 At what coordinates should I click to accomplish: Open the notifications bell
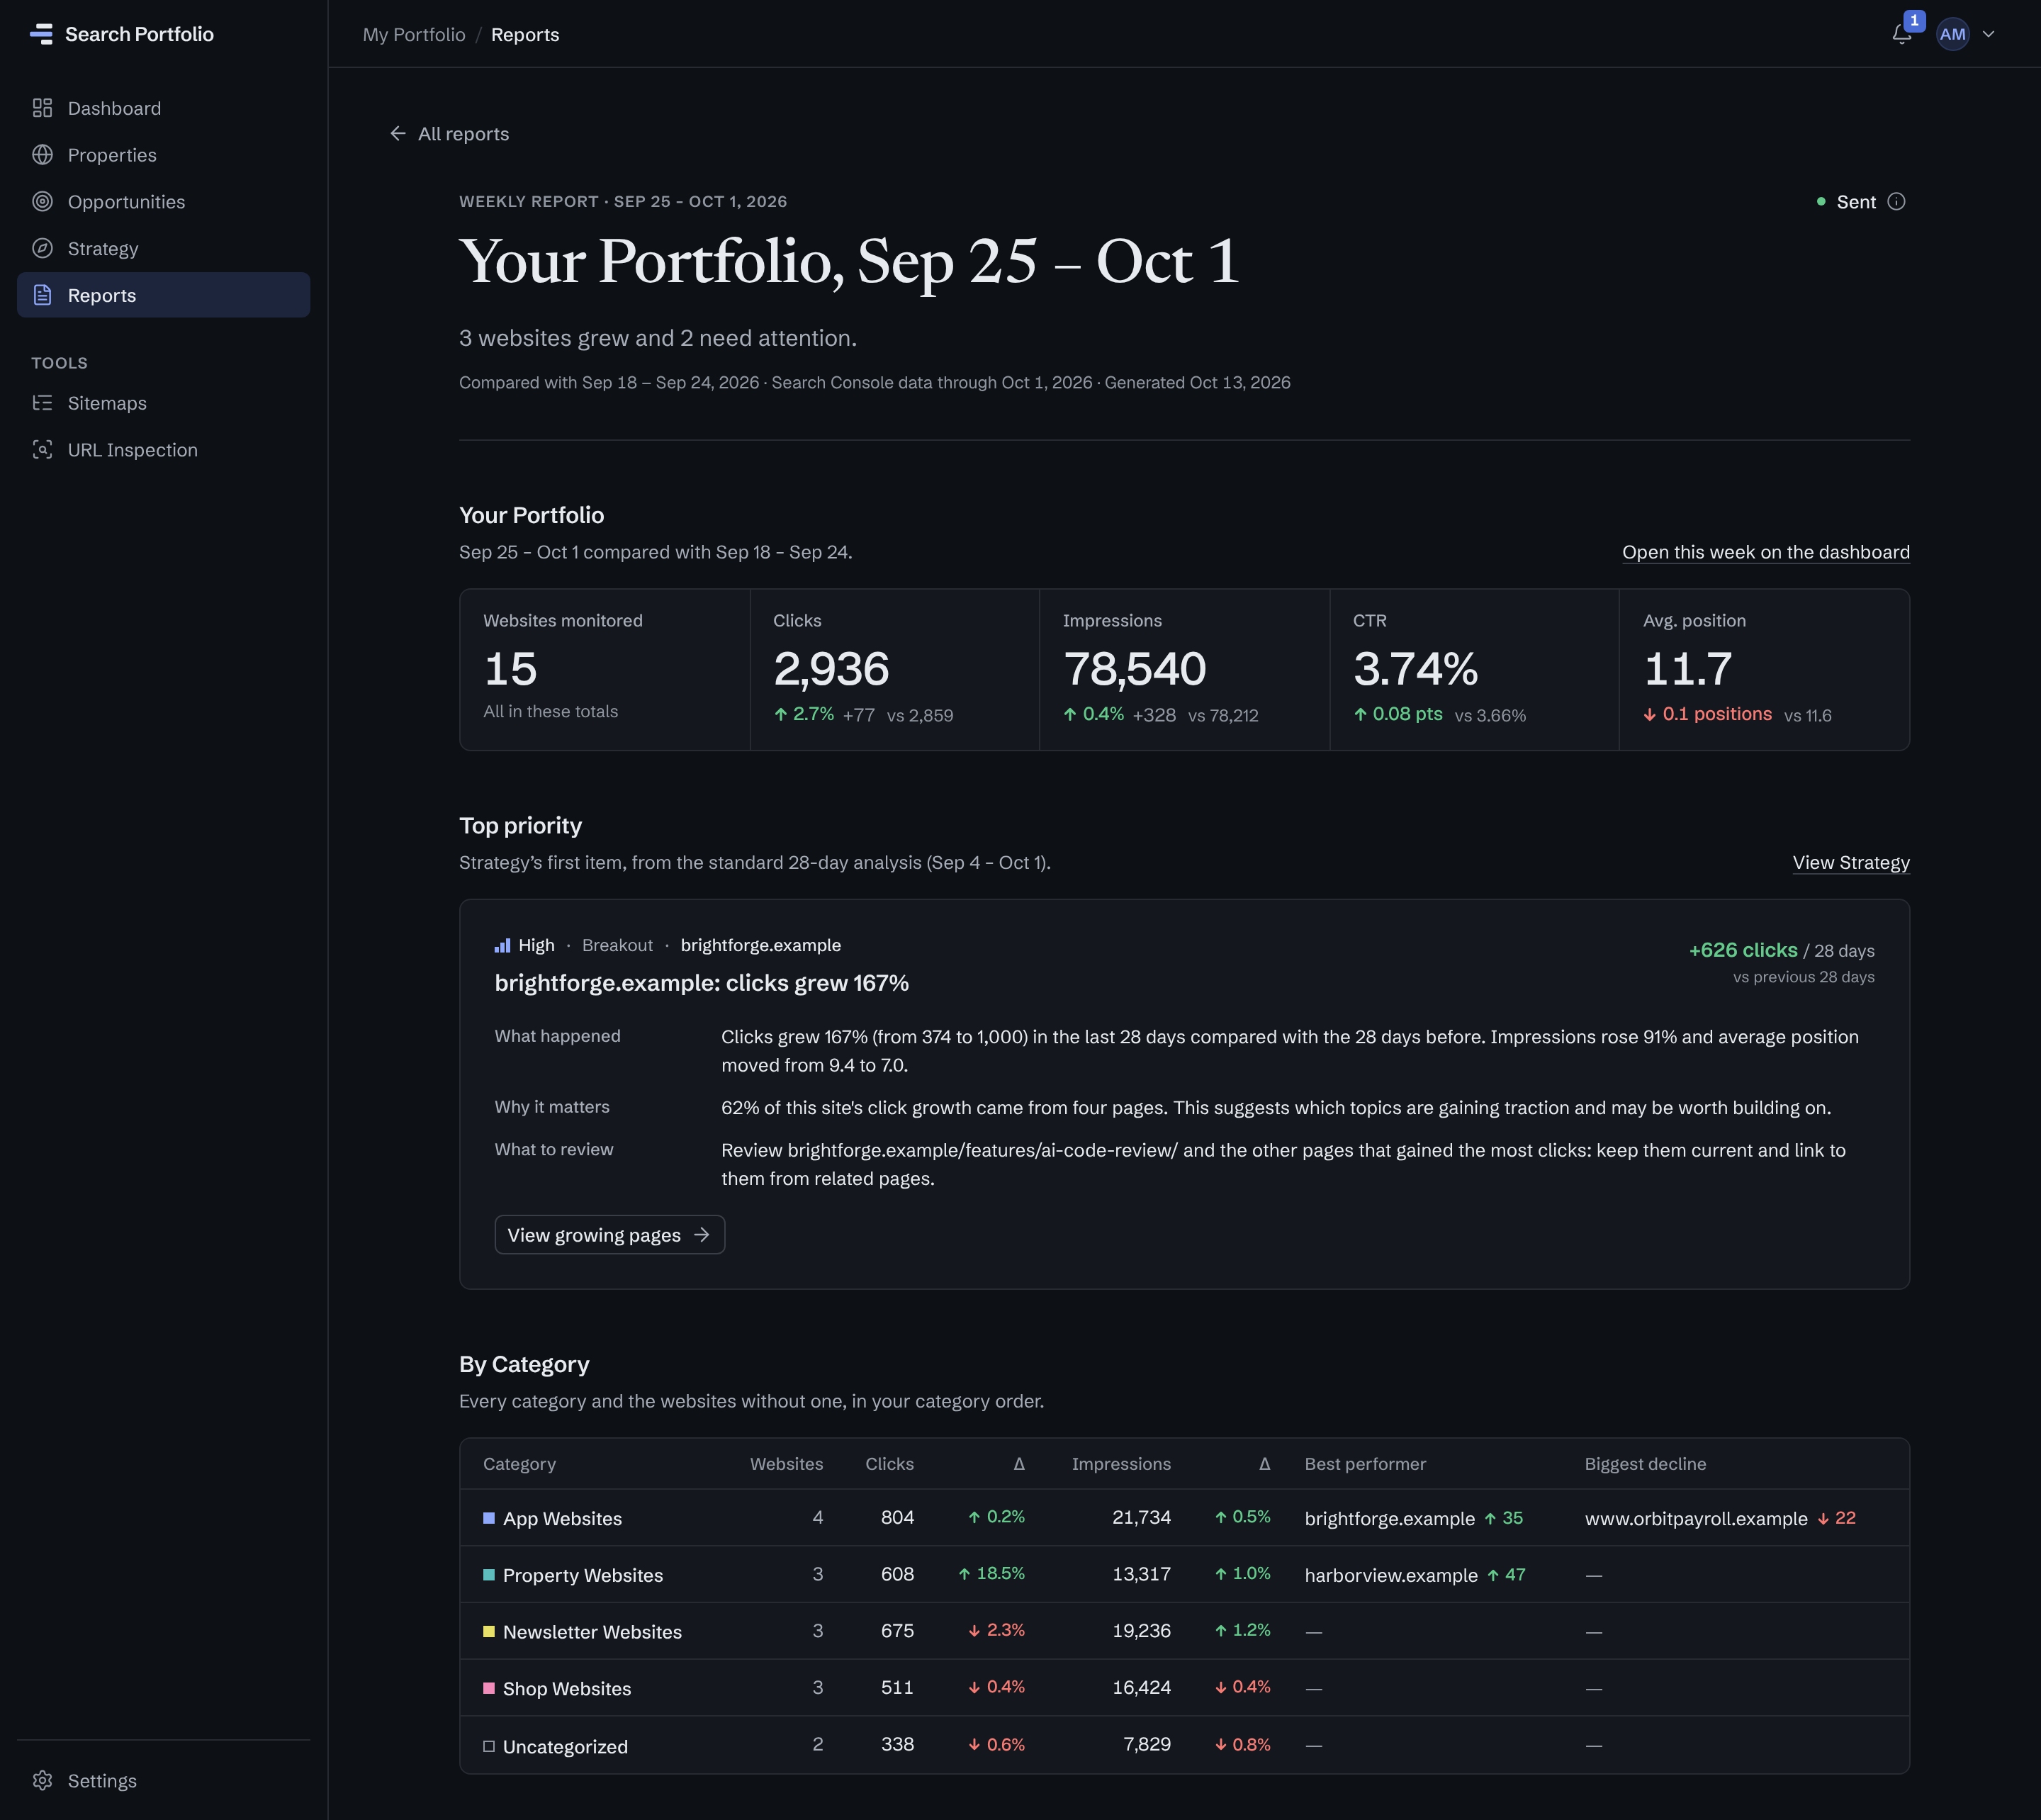pos(1901,35)
